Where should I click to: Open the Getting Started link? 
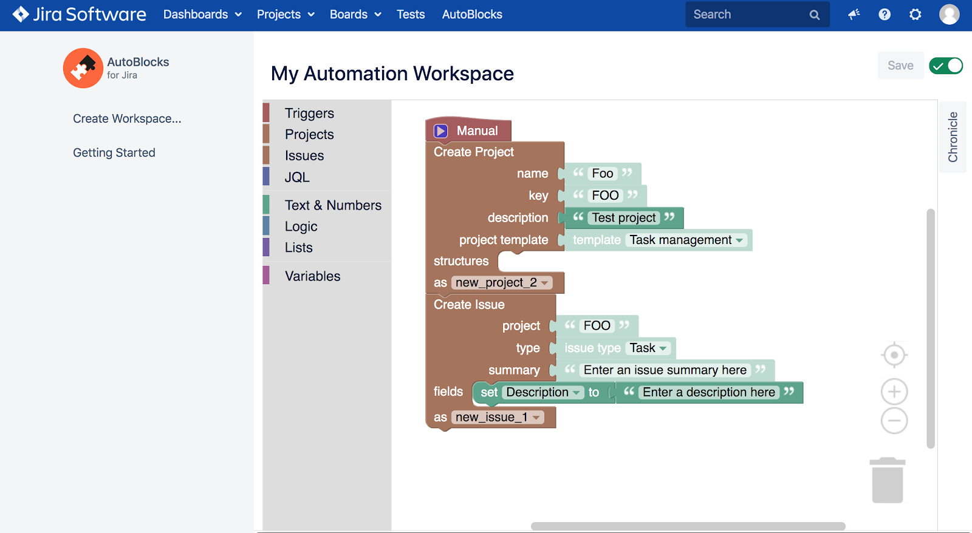click(114, 153)
